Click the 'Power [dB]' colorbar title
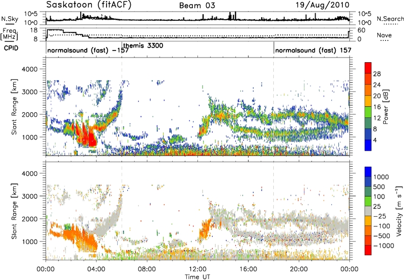 (x=386, y=107)
